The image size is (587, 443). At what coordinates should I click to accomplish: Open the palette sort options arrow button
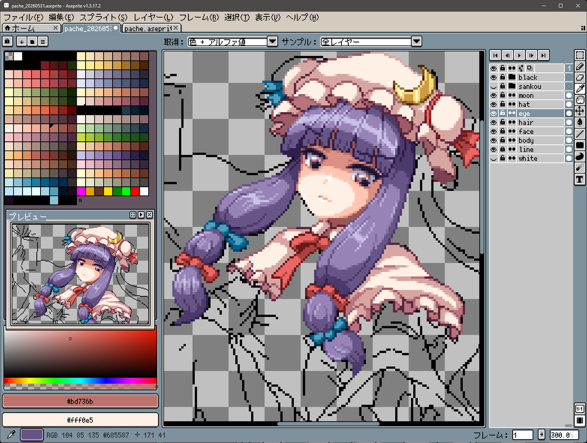click(22, 41)
